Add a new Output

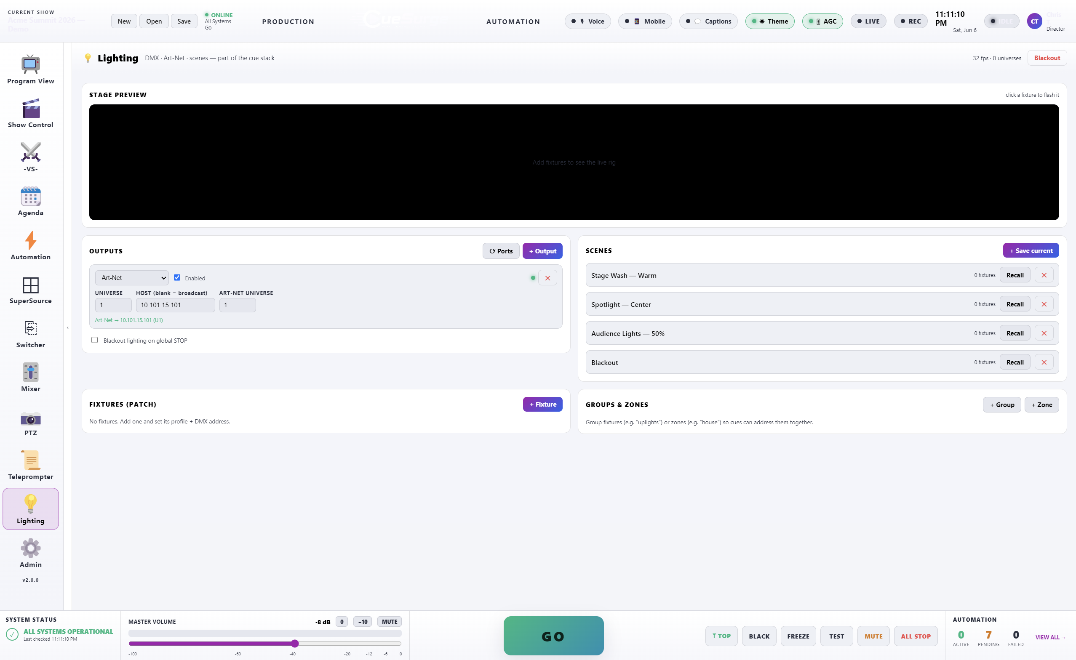click(x=542, y=251)
